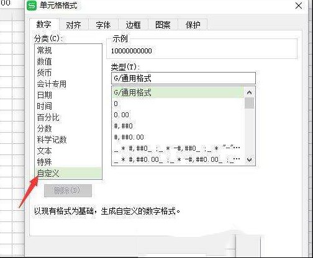Click the WPS green S logo icon
The width and height of the screenshot is (313, 258).
click(32, 6)
